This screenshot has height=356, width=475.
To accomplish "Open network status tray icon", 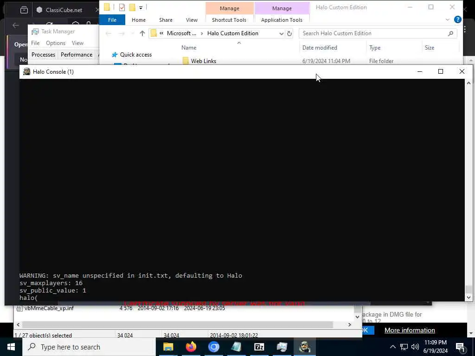I will 404,347.
